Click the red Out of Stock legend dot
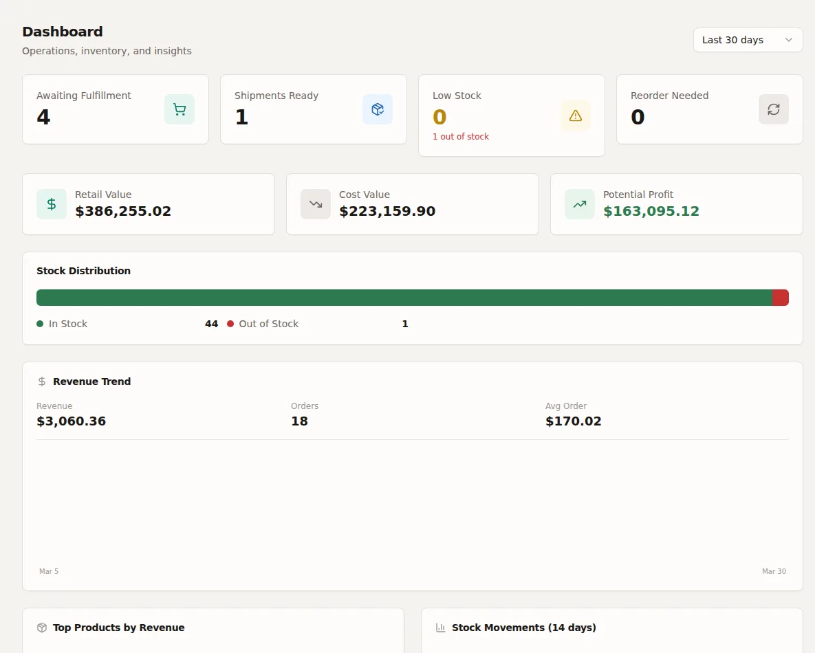 230,324
